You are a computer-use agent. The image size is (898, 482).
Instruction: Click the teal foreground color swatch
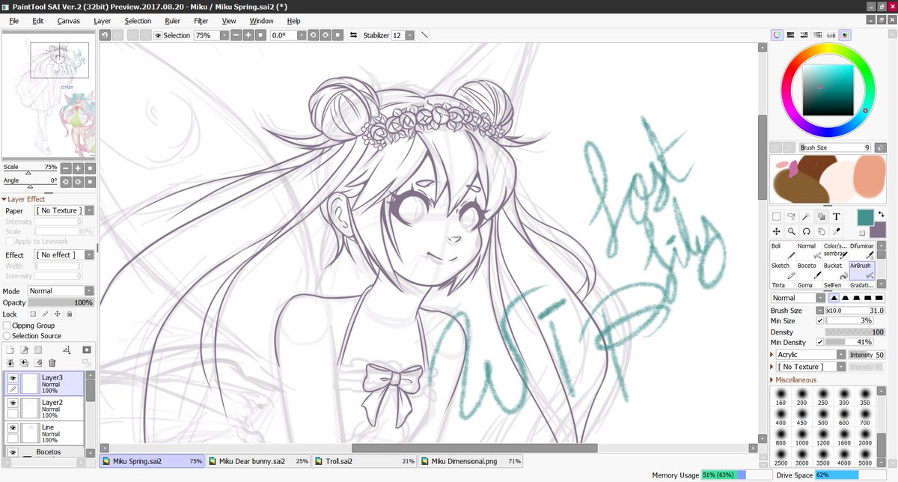click(865, 217)
